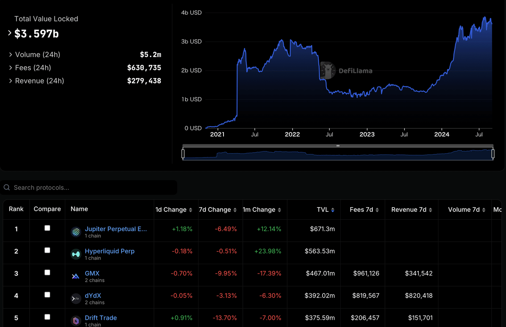Check Compare box for GMX
The height and width of the screenshot is (327, 506).
47,273
